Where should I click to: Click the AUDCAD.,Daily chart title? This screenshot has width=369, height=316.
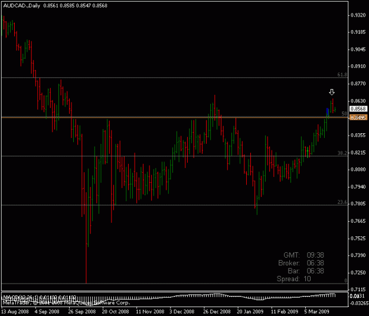[22, 6]
